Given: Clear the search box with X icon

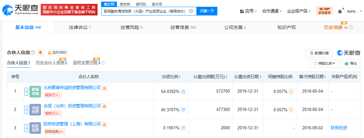Looking at the screenshot, I should pos(191,11).
